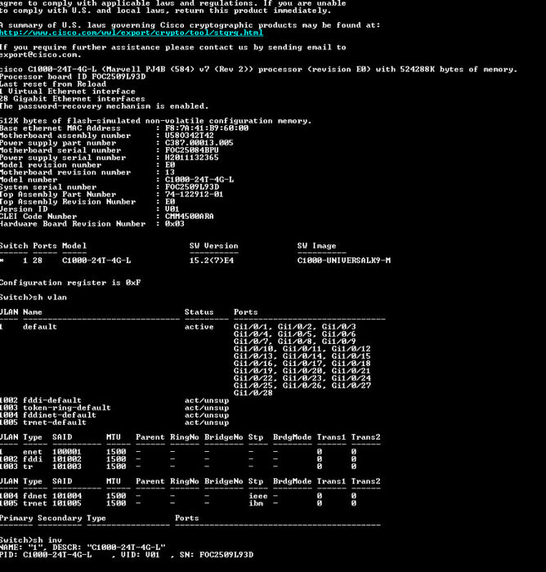Image resolution: width=546 pixels, height=572 pixels.
Task: Select SAID value 100001 for enet
Action: (x=67, y=452)
